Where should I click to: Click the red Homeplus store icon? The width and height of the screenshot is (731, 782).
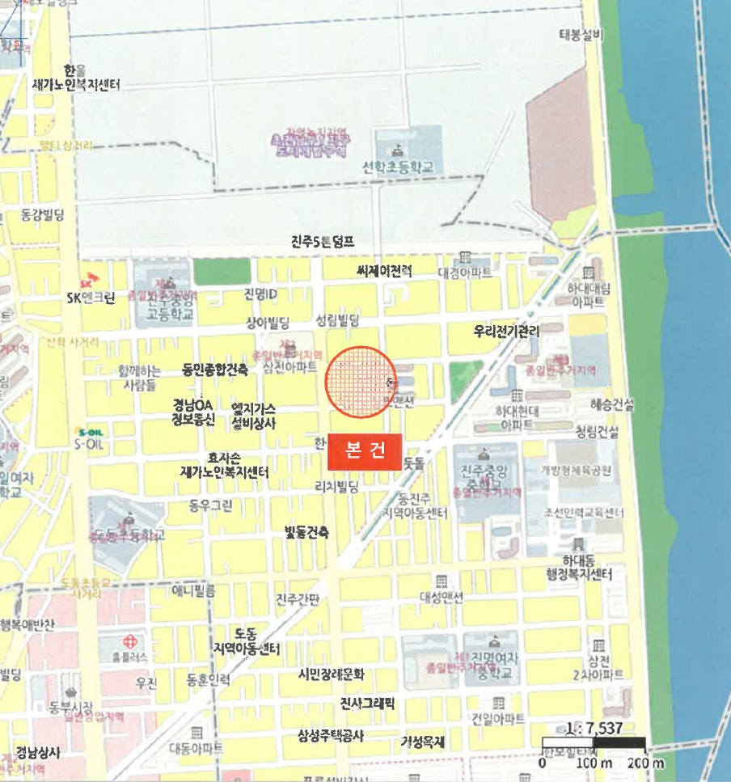click(129, 641)
